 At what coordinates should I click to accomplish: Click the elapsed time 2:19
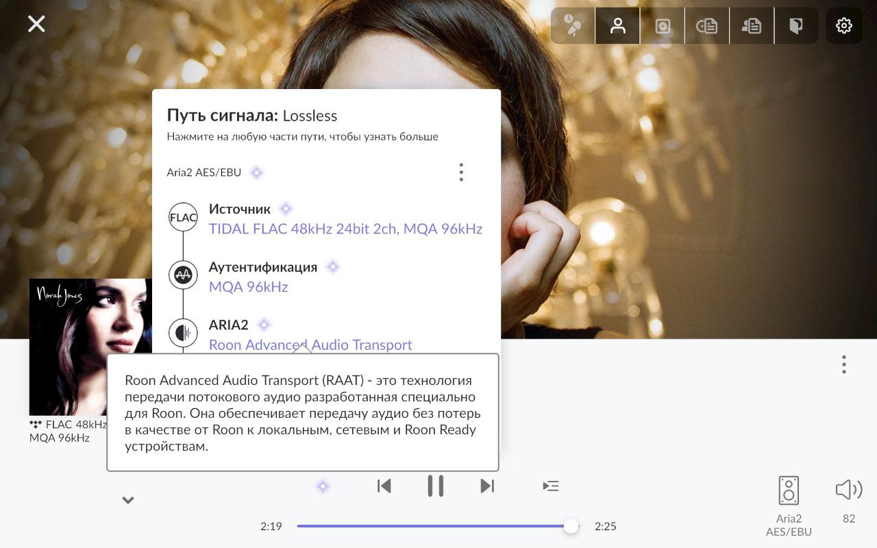pos(271,526)
